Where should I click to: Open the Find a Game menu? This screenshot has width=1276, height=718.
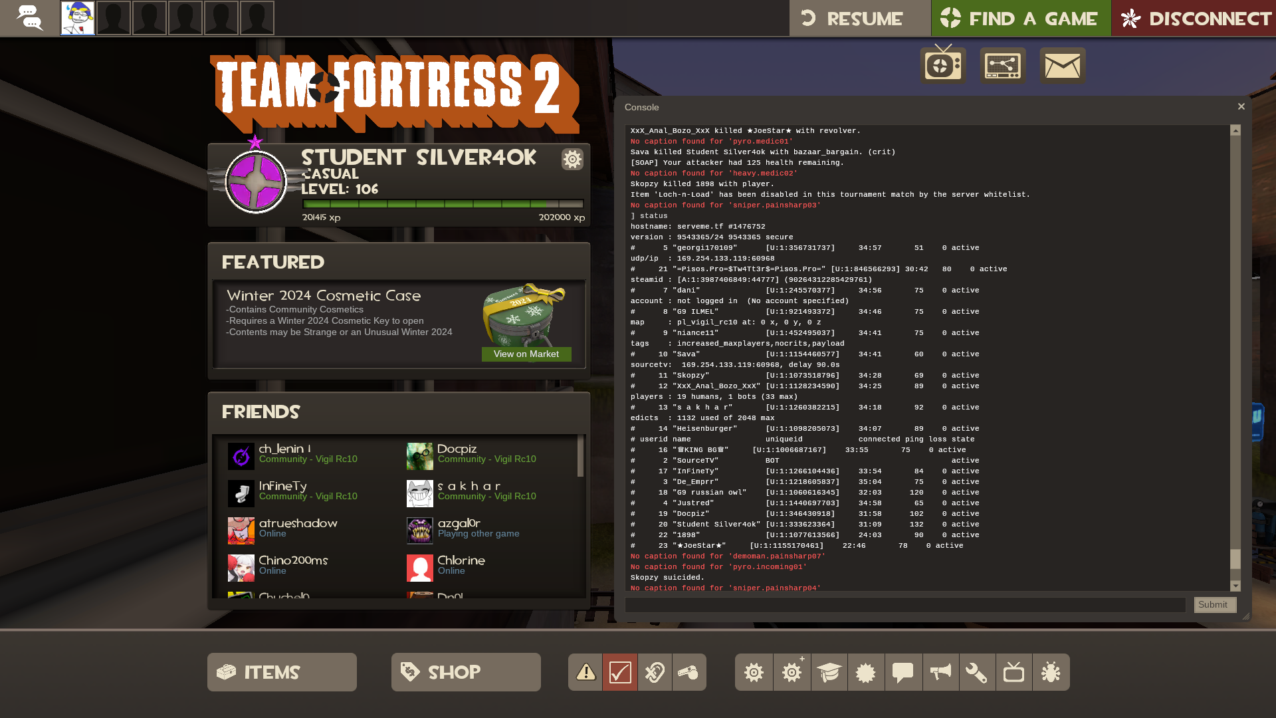1021,18
